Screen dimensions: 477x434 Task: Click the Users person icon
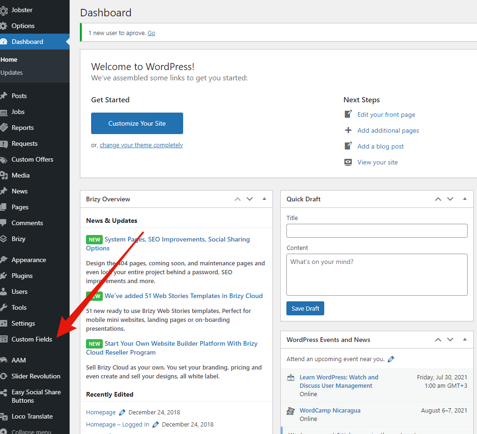tap(3, 292)
